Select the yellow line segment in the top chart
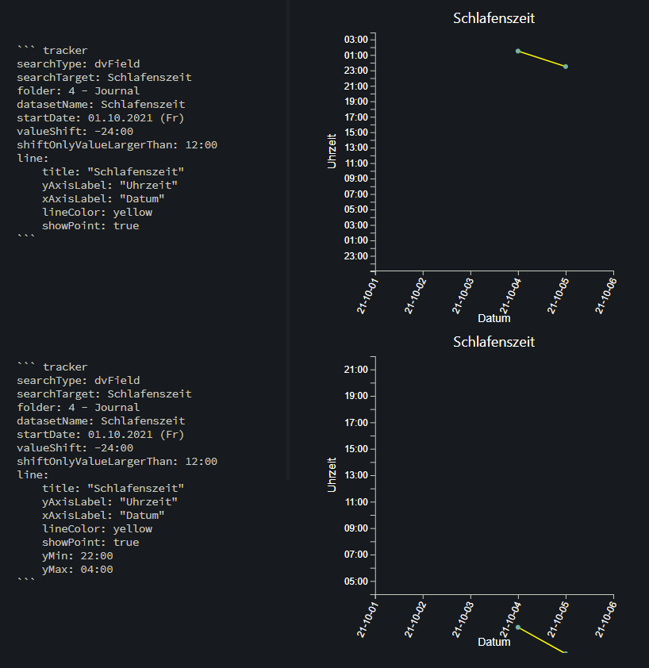The width and height of the screenshot is (649, 668). (541, 59)
